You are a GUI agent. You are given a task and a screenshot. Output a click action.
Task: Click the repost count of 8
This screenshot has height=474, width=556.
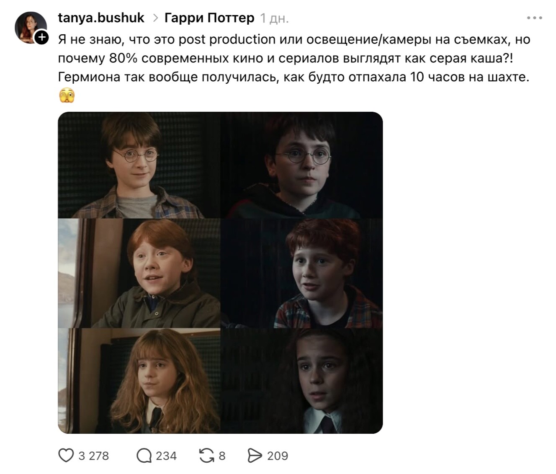[x=222, y=456]
